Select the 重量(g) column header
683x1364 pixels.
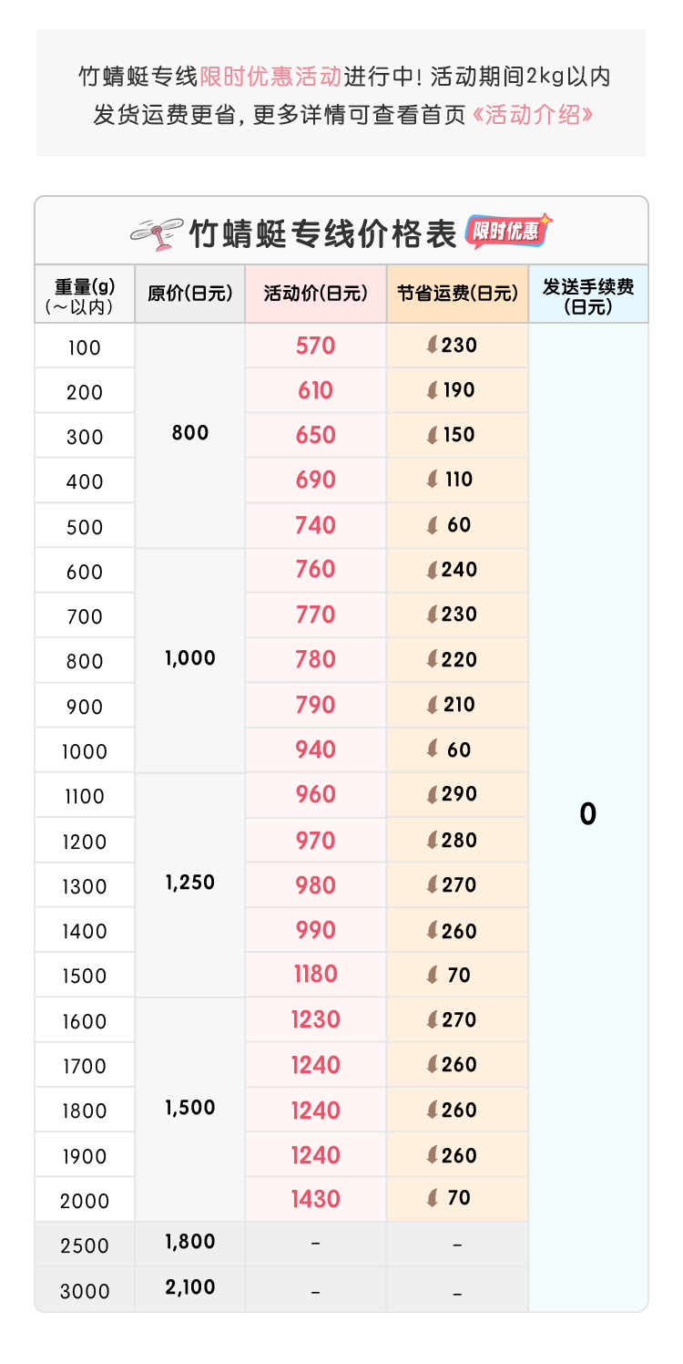[x=85, y=294]
